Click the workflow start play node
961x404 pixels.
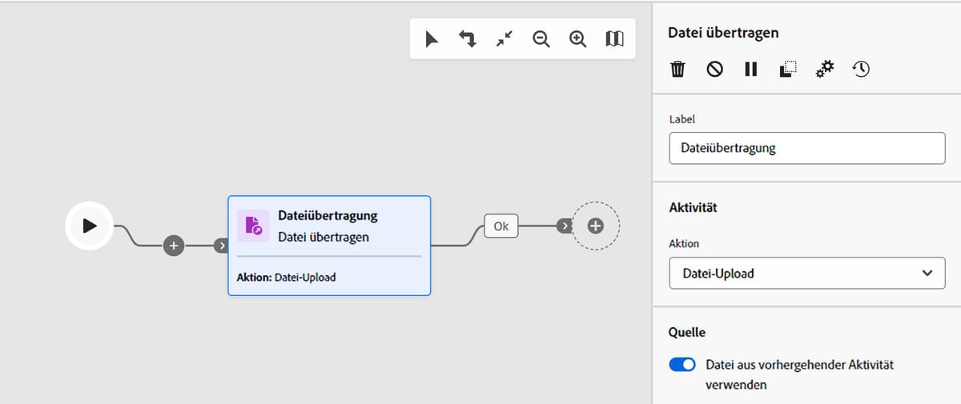(90, 226)
